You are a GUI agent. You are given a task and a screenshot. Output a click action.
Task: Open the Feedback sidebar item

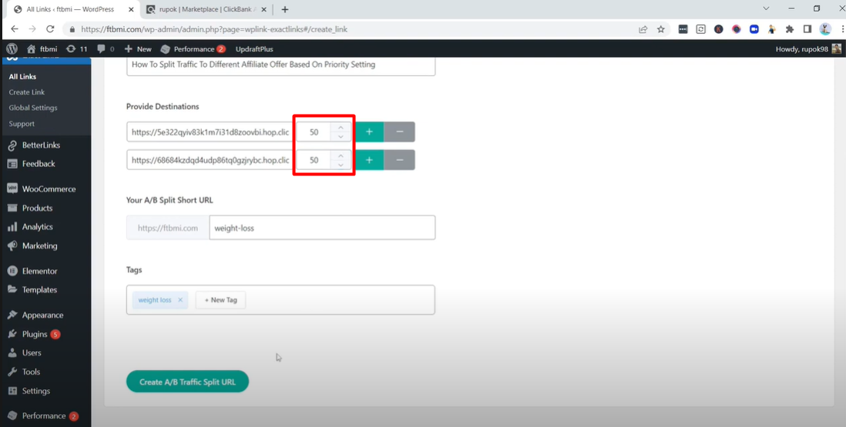[39, 164]
